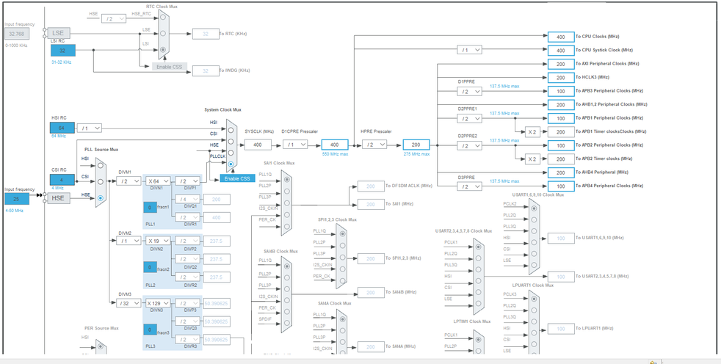
Task: Click the PLL1 fracn1 blue box
Action: [150, 208]
